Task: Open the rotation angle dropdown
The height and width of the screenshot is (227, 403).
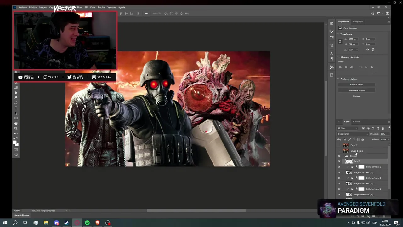Action: click(x=356, y=50)
